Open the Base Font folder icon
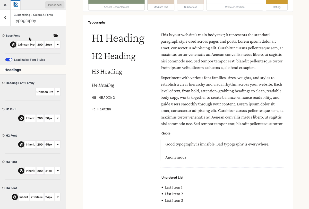309x209 pixels. tap(56, 36)
